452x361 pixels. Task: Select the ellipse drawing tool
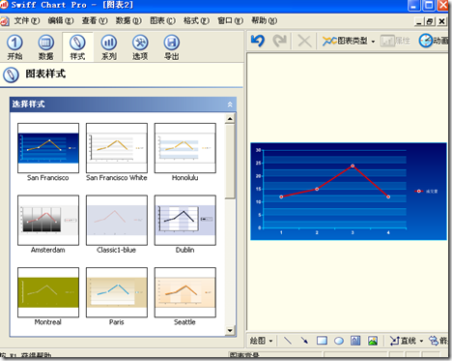point(339,341)
